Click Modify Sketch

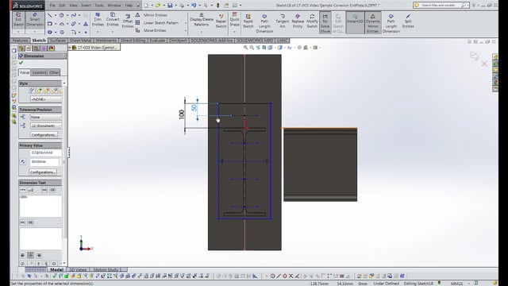pos(312,21)
